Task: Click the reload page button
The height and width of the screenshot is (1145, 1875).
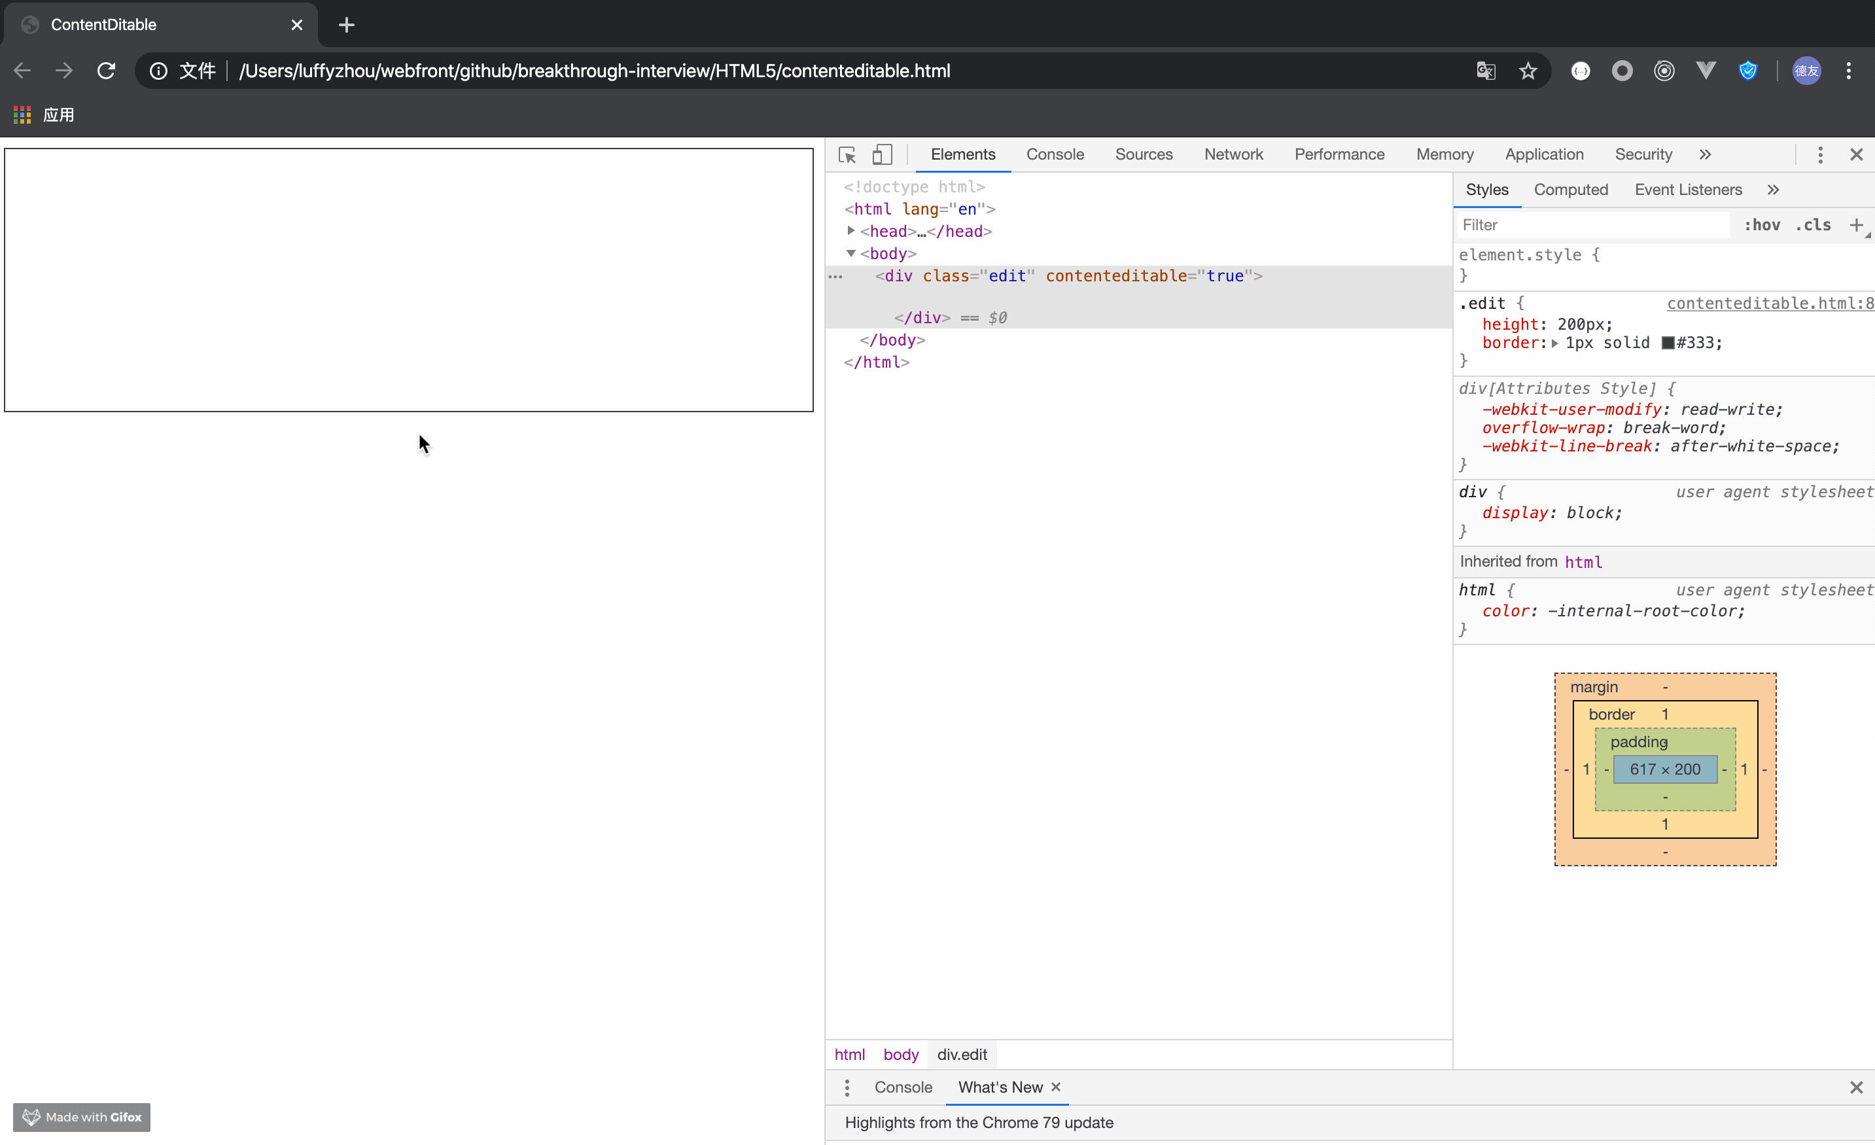Action: (107, 71)
